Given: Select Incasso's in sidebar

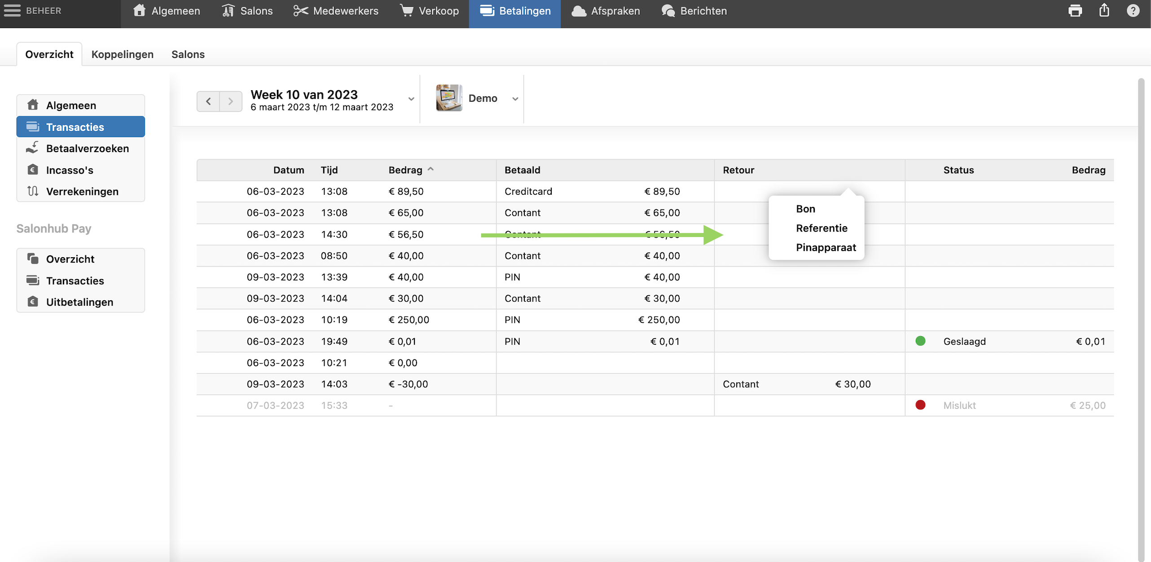Looking at the screenshot, I should click(70, 170).
